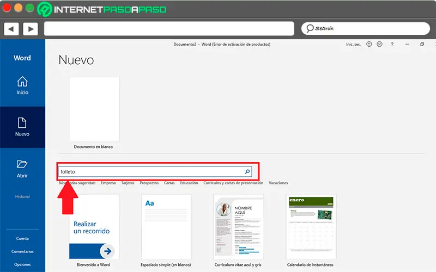
Task: Open the question mark help icon
Action: [392, 44]
